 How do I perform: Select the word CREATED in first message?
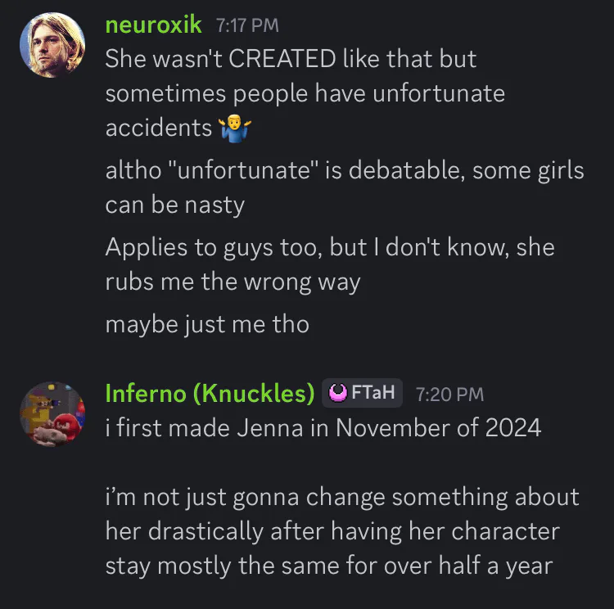pos(282,59)
